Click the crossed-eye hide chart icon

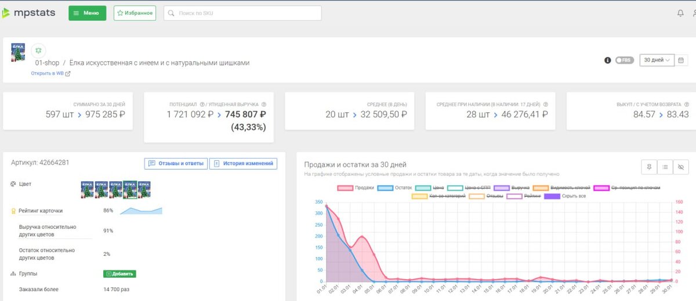681,167
